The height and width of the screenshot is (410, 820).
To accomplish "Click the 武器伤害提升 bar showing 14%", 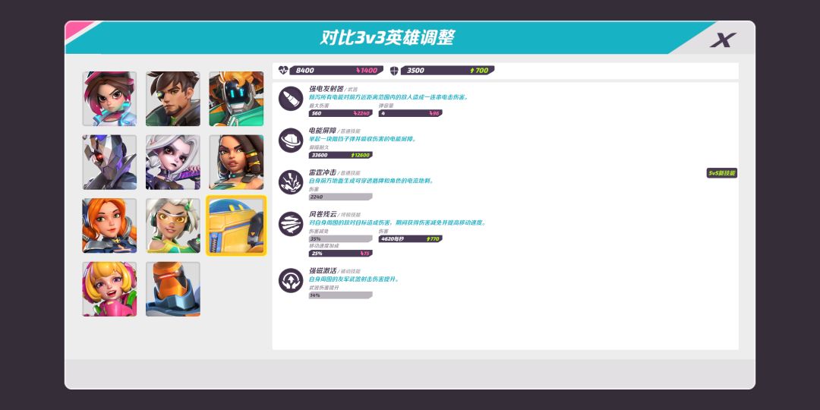I will [340, 295].
